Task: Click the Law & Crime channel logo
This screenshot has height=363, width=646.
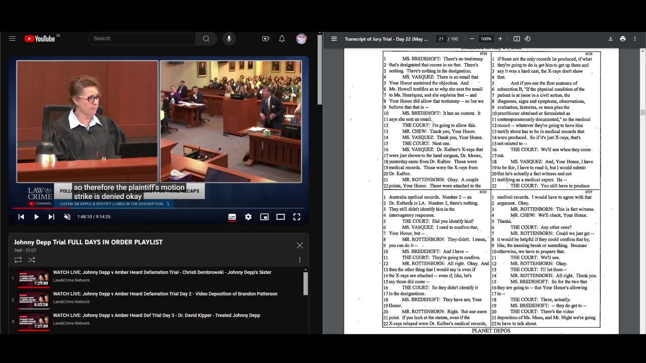Action: [x=39, y=196]
